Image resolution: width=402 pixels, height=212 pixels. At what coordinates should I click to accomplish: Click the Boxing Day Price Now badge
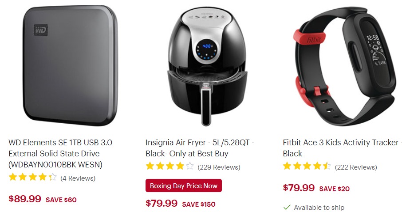[184, 185]
